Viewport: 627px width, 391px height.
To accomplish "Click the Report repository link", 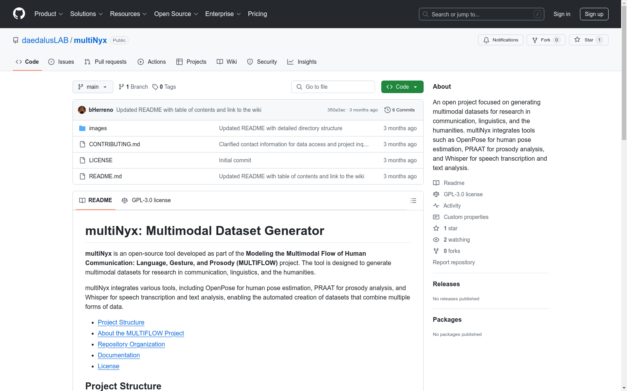I will point(454,262).
